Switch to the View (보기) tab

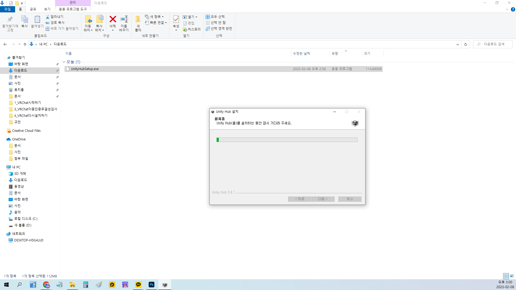pos(47,9)
